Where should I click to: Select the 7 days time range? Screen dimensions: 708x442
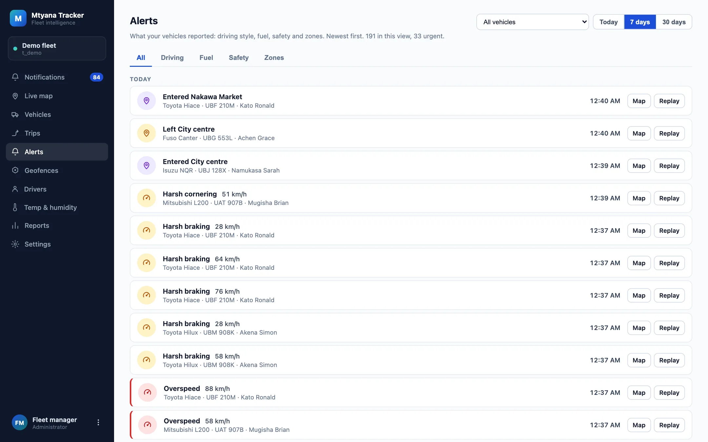point(640,22)
